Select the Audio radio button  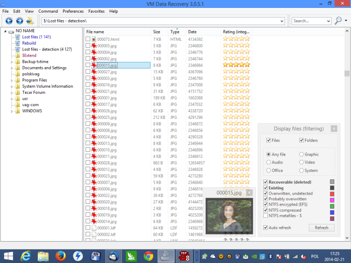tap(269, 162)
